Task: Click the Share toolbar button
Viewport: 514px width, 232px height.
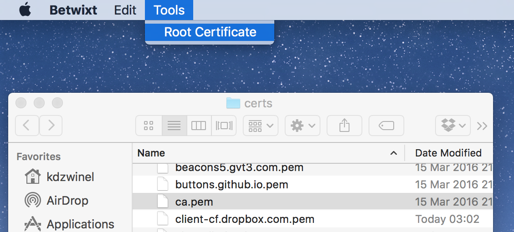Action: (x=344, y=126)
